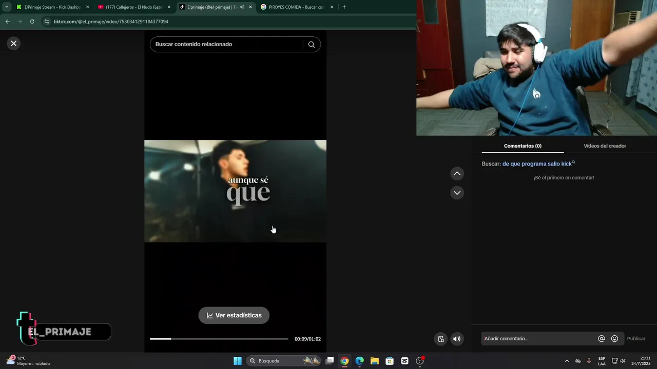
Task: Open a new browser tab
Action: click(x=344, y=7)
